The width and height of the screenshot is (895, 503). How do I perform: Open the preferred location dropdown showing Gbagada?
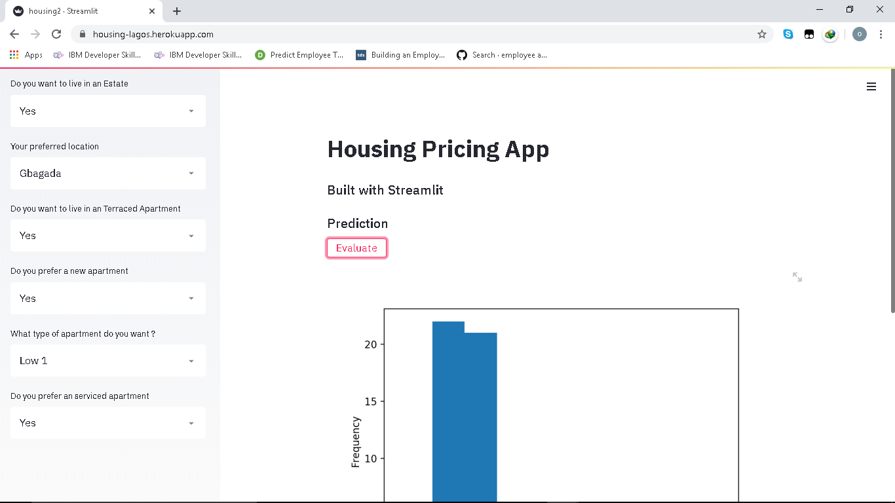point(108,174)
